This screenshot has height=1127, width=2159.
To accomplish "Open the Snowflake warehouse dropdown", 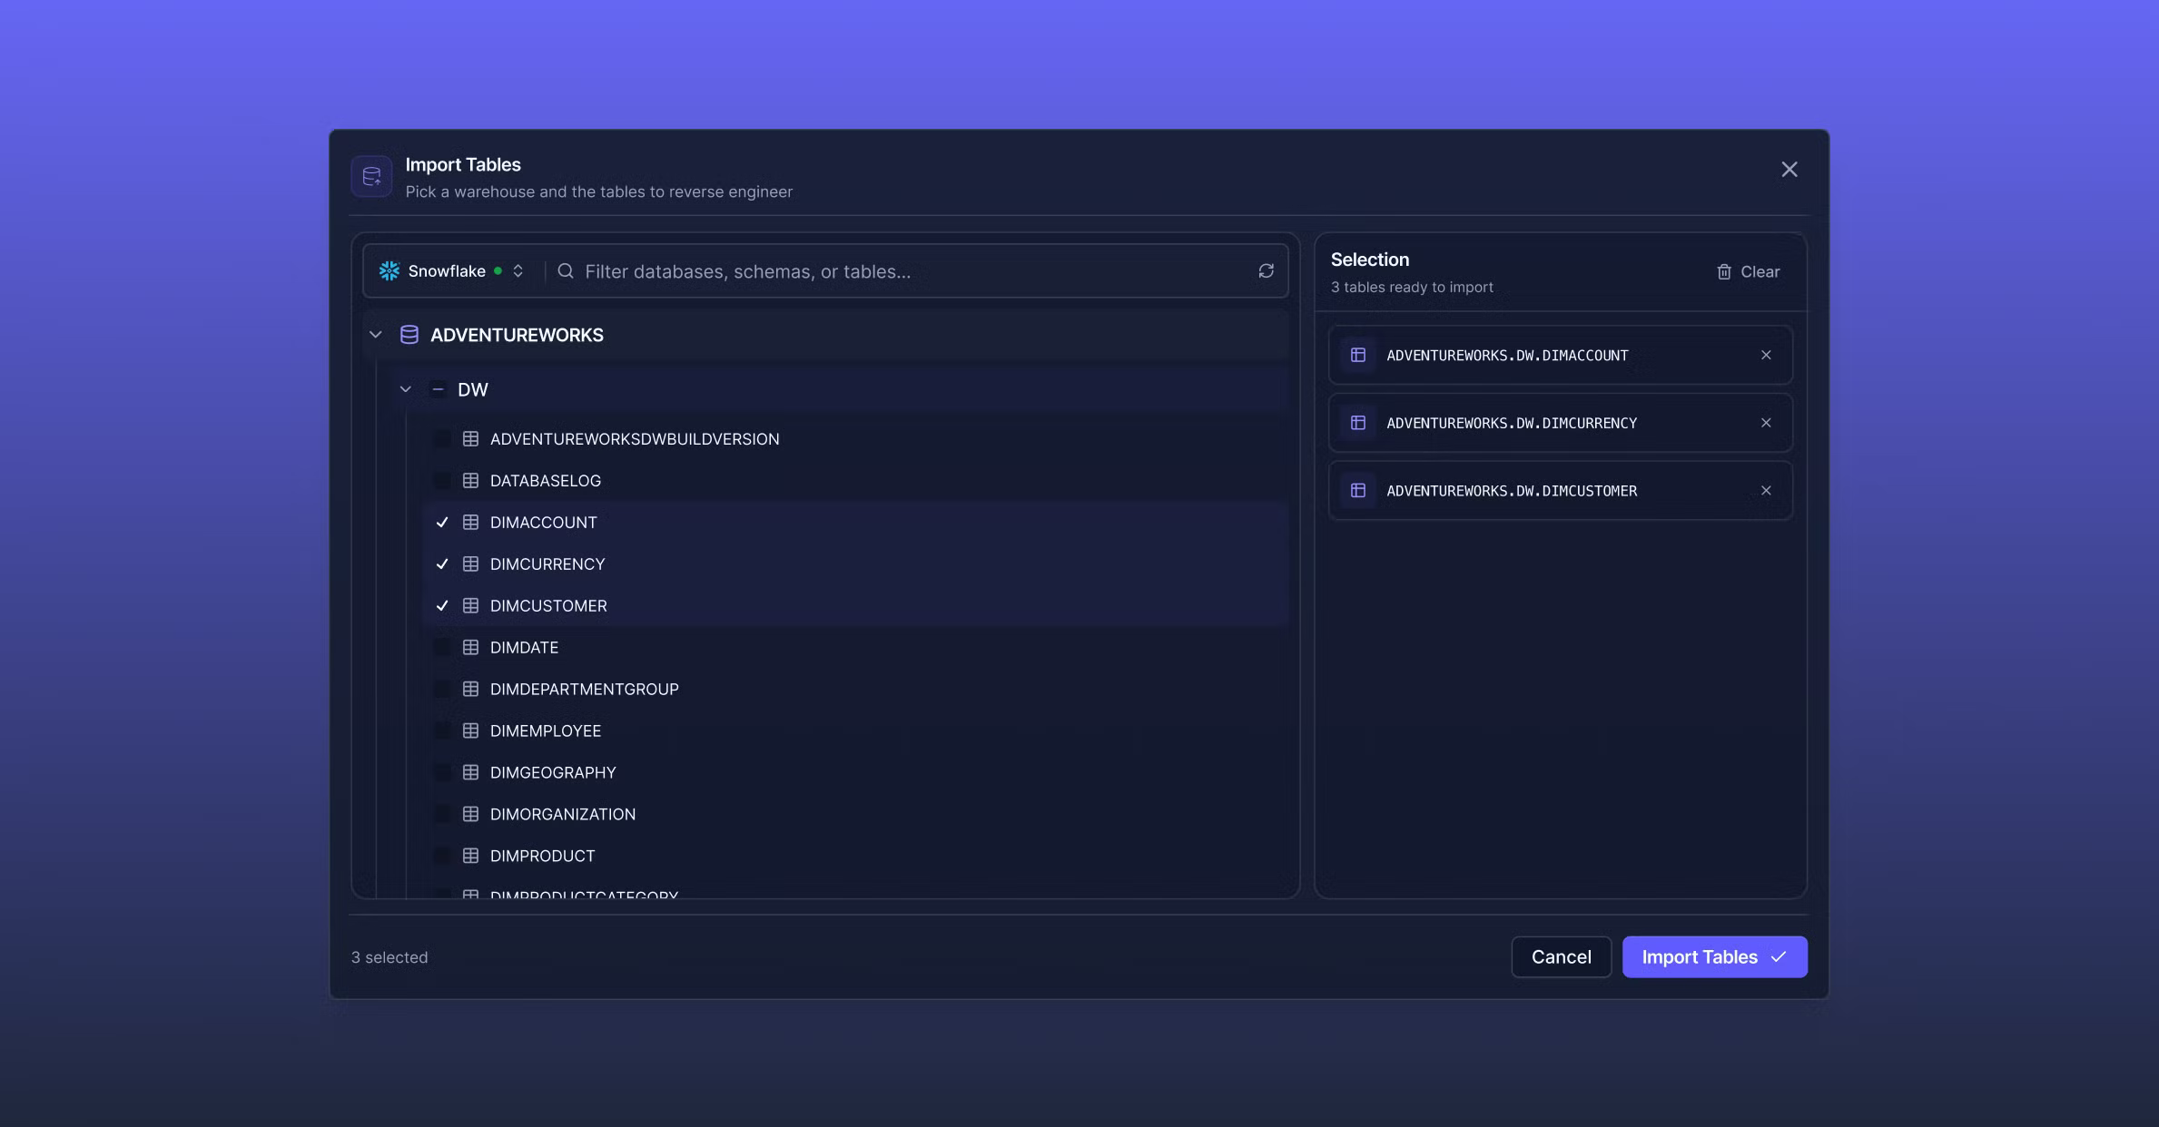I will [x=452, y=271].
